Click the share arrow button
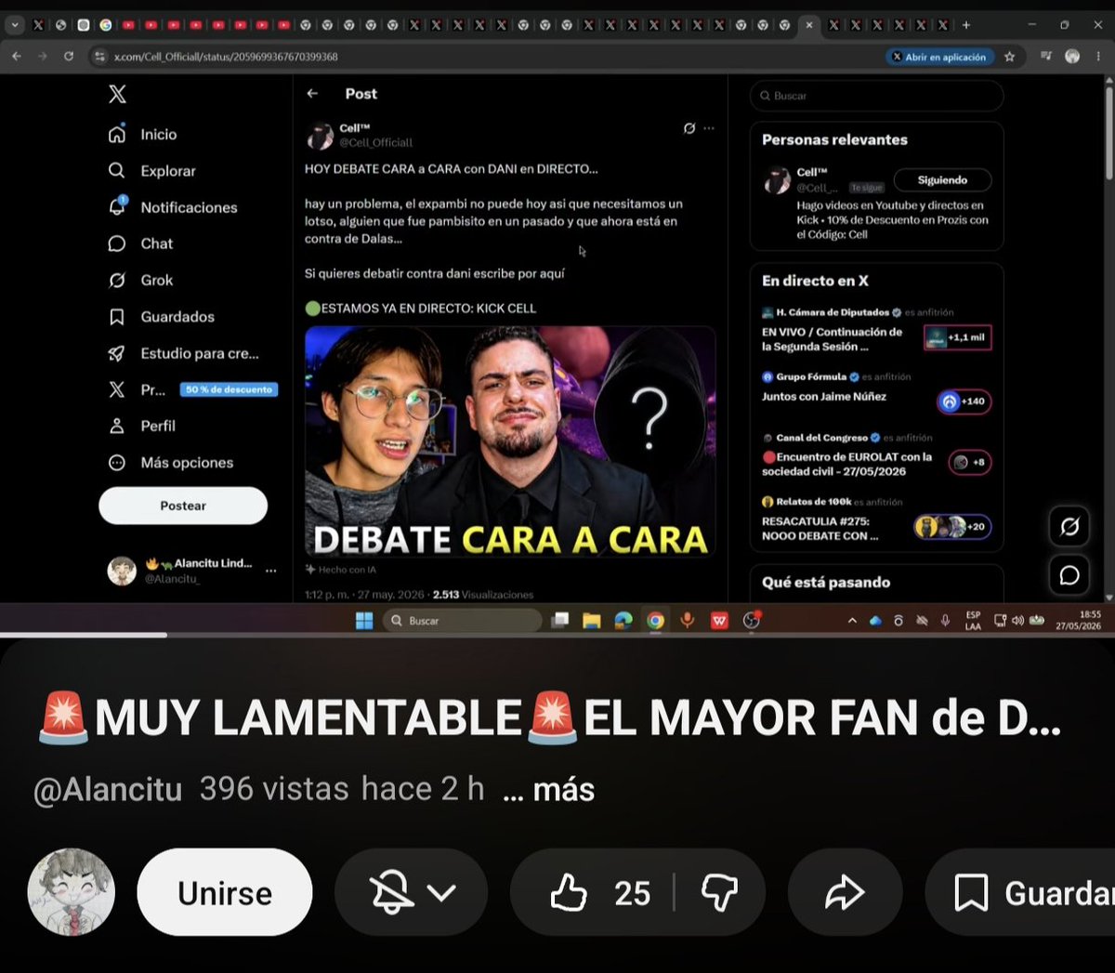1115x973 pixels. tap(845, 892)
